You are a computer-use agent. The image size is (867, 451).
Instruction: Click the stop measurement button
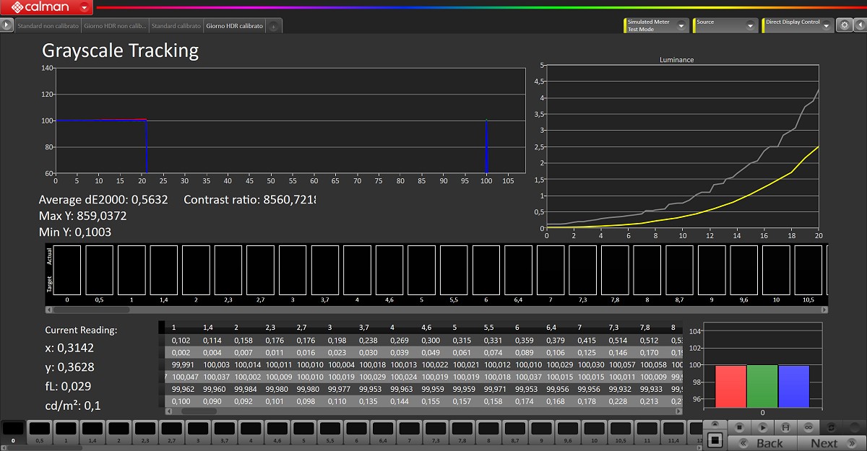(x=741, y=427)
